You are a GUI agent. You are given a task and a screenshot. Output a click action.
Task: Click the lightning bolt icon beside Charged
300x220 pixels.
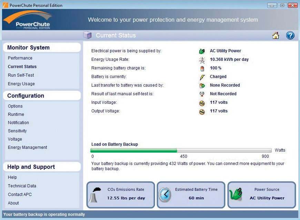(x=202, y=77)
